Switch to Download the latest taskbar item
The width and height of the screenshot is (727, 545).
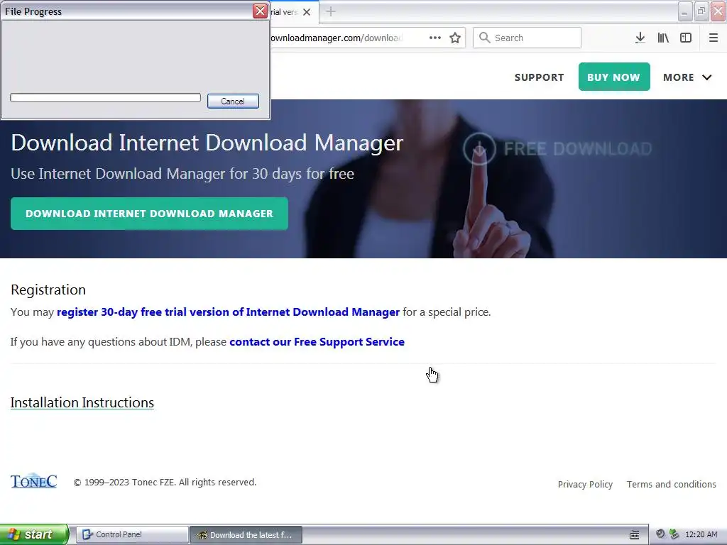pyautogui.click(x=246, y=535)
